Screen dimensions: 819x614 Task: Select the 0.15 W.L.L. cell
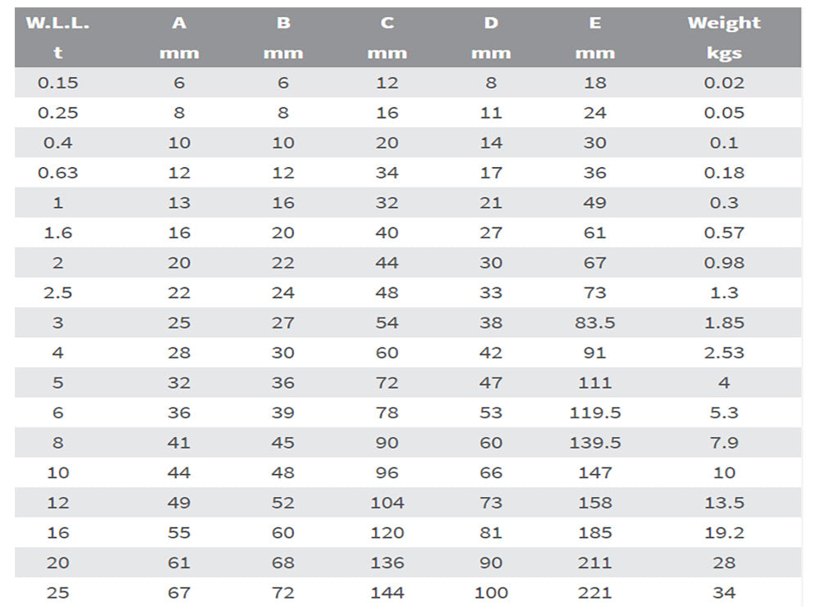[57, 83]
